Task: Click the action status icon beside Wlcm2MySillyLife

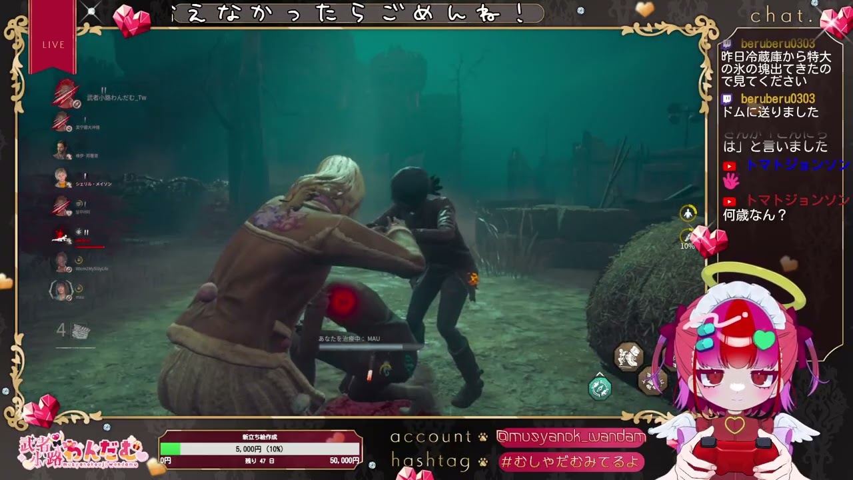Action: 79,259
